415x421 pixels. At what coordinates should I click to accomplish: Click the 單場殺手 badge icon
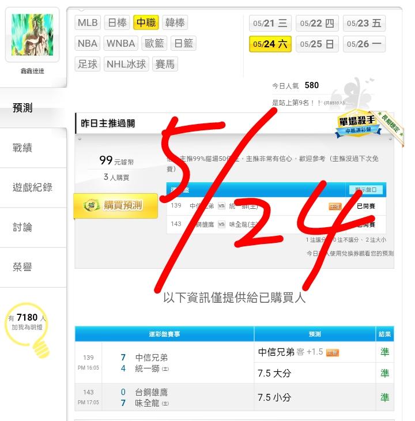pyautogui.click(x=358, y=123)
